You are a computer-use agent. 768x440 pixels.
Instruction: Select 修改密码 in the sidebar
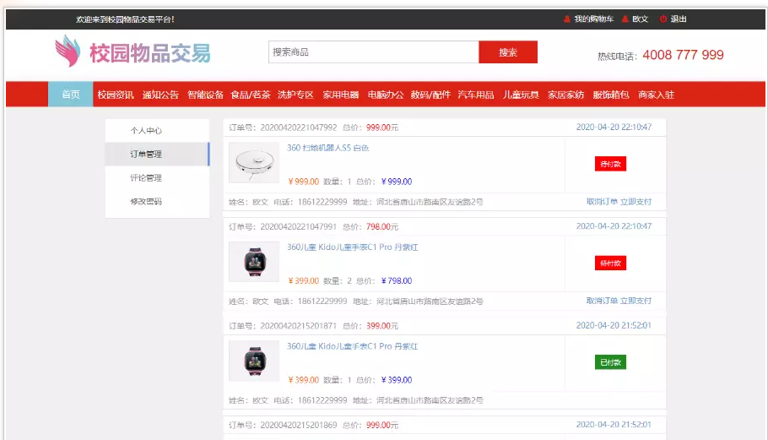point(157,201)
